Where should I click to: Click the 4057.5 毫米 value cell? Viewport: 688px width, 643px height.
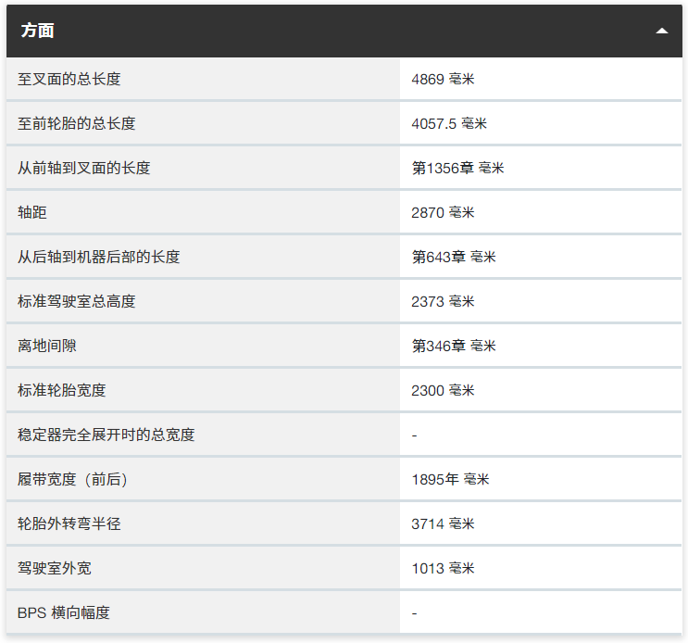click(449, 124)
